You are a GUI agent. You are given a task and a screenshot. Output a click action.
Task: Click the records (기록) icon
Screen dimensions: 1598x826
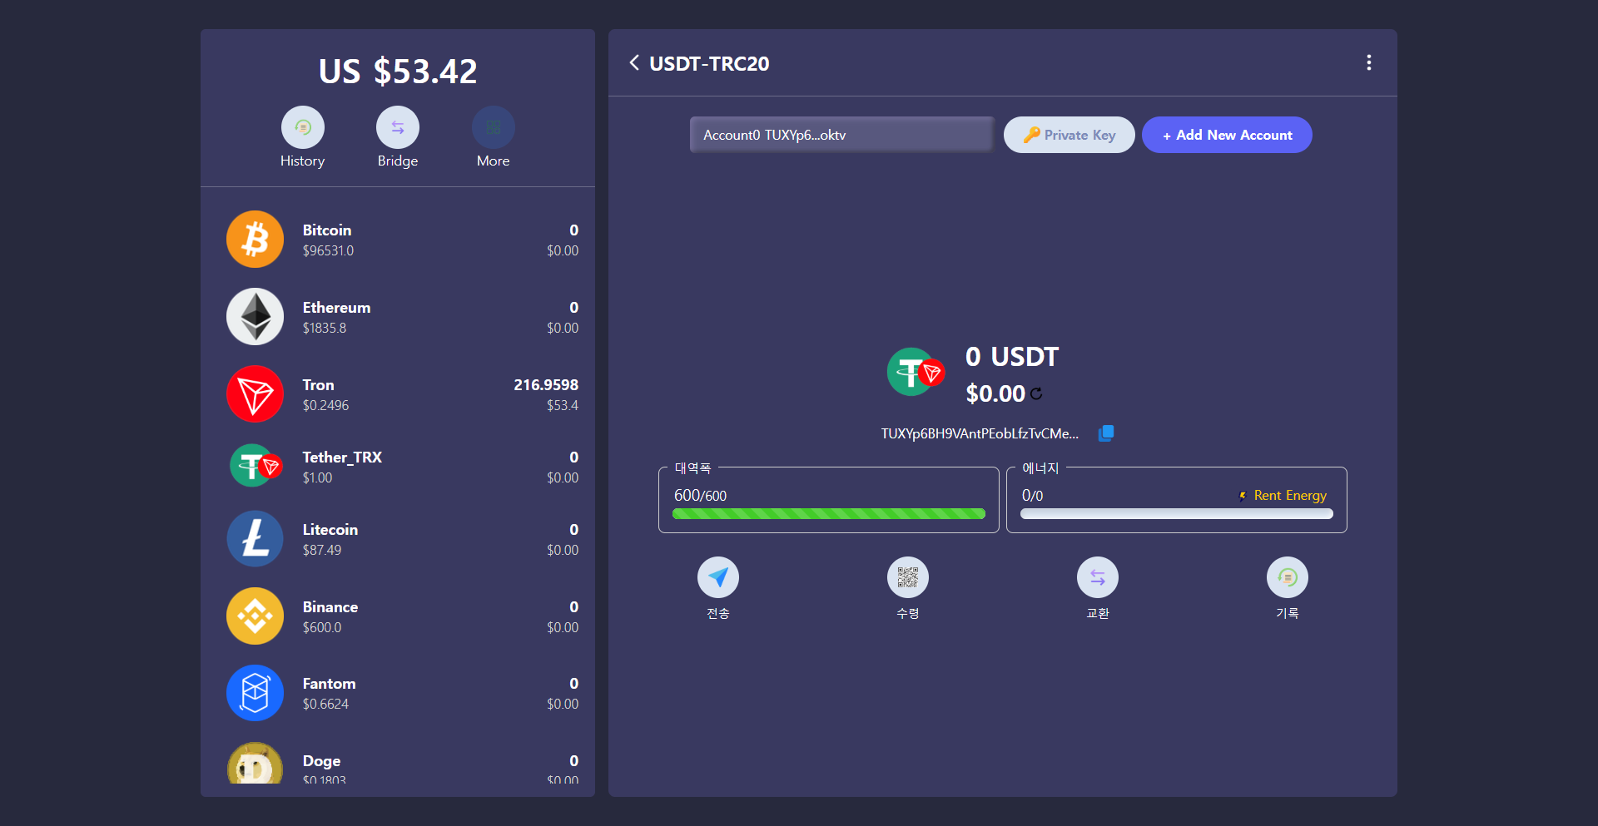click(x=1288, y=577)
